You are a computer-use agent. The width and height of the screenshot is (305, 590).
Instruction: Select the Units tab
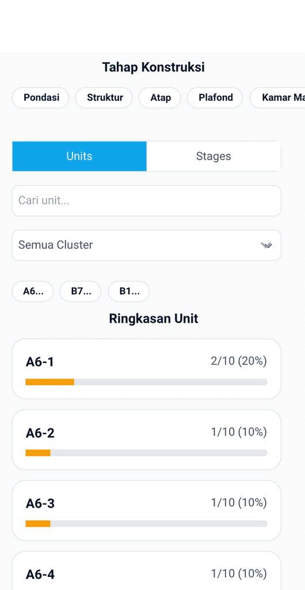click(x=79, y=156)
